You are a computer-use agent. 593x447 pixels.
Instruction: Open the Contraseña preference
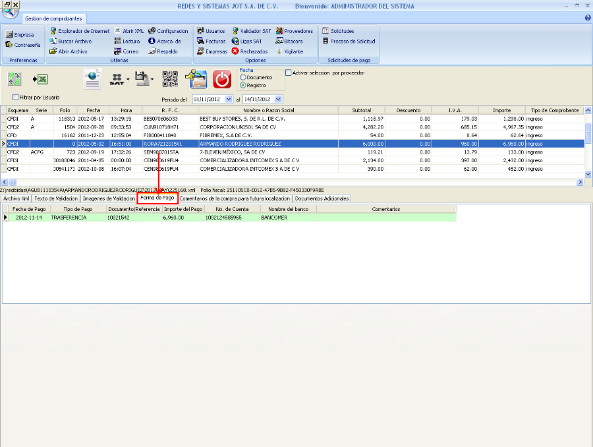tap(23, 45)
